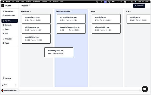The height and width of the screenshot is (95, 151).
Task: Select the denorth@mountainer.io deal card
Action: (71, 29)
